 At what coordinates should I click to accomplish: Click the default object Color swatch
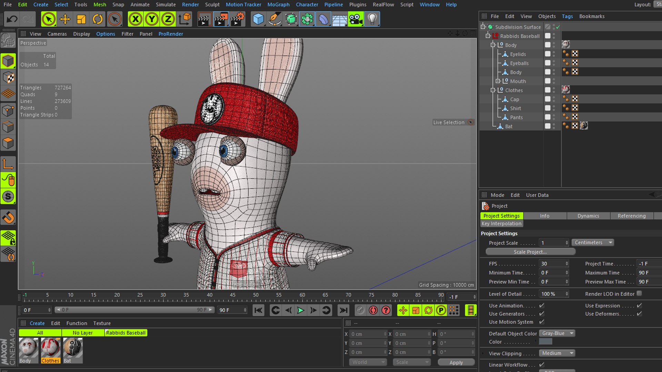click(x=545, y=341)
